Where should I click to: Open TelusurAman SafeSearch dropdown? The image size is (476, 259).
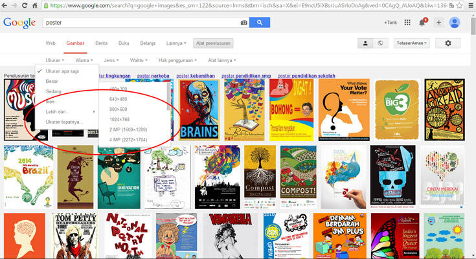411,43
